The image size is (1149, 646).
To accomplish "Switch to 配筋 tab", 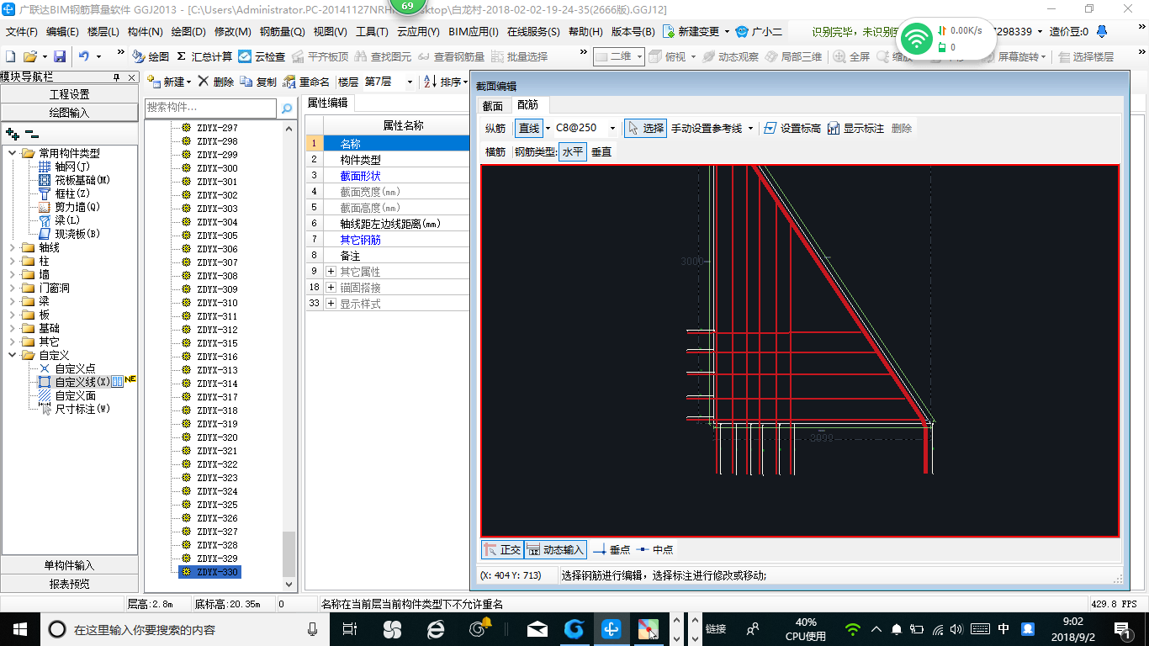I will pos(528,105).
